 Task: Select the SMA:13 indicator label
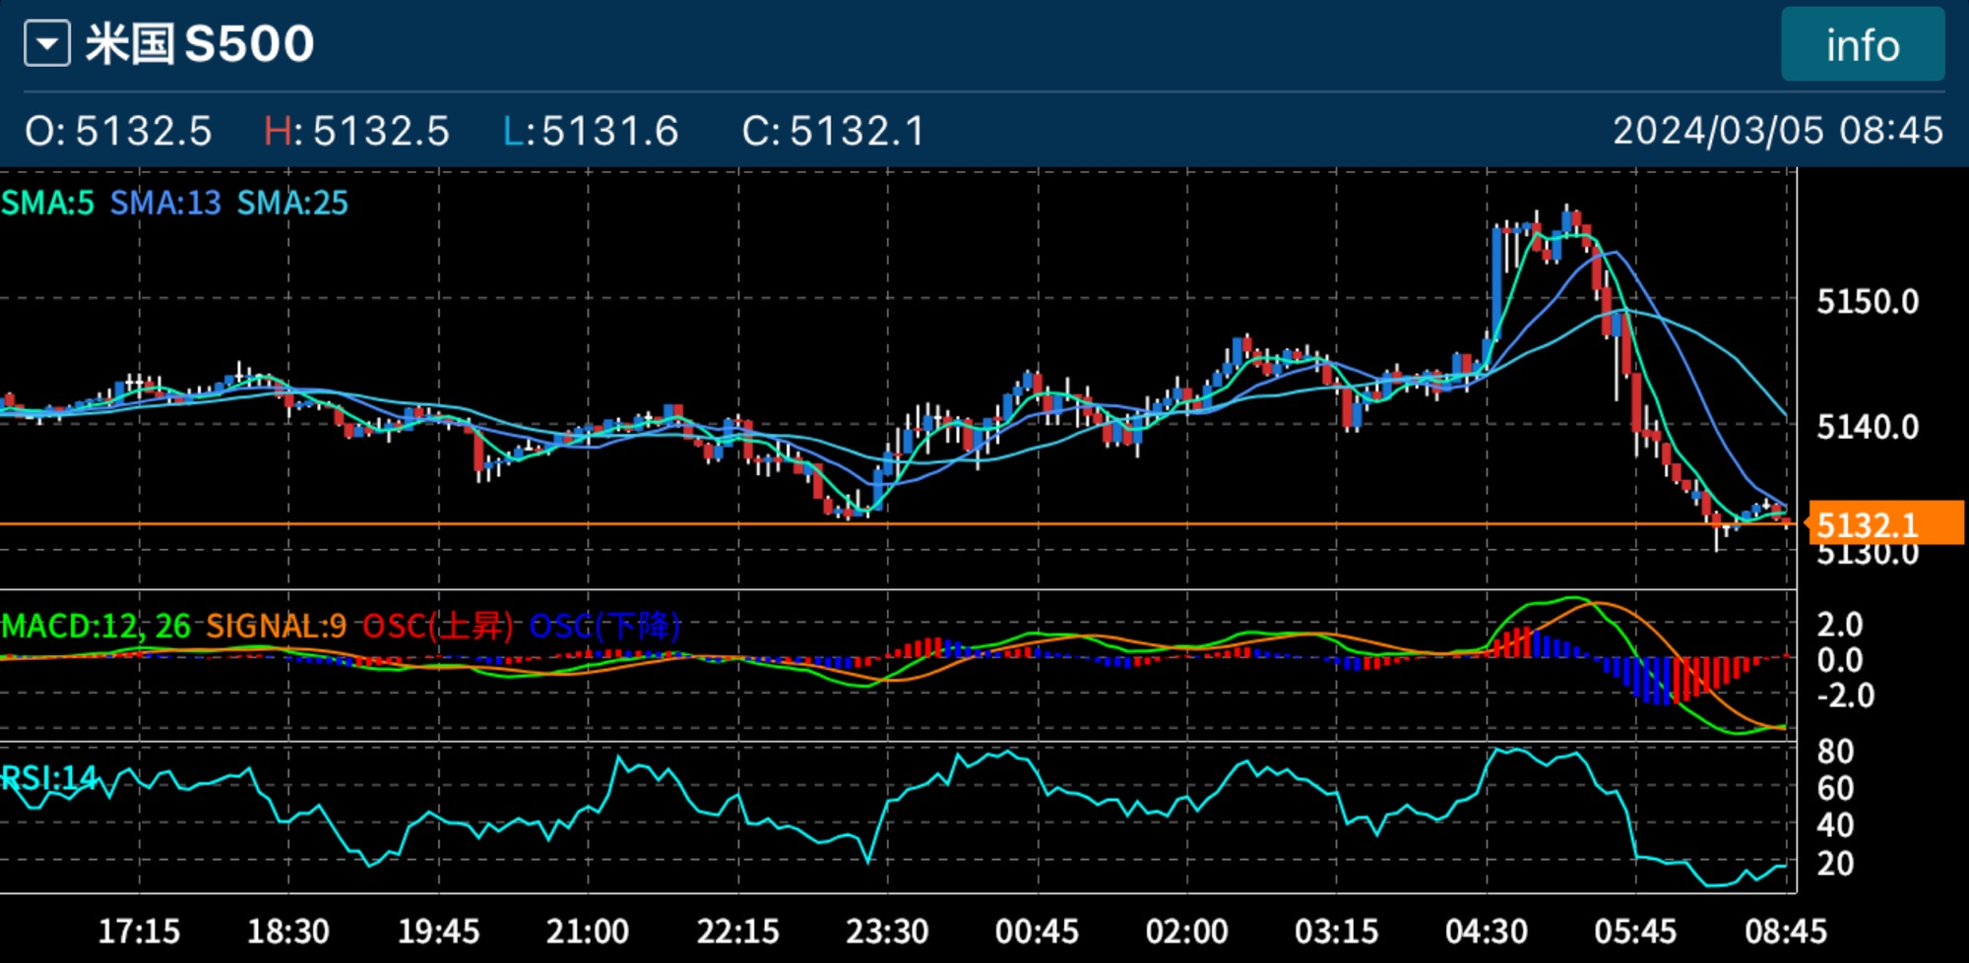point(165,203)
